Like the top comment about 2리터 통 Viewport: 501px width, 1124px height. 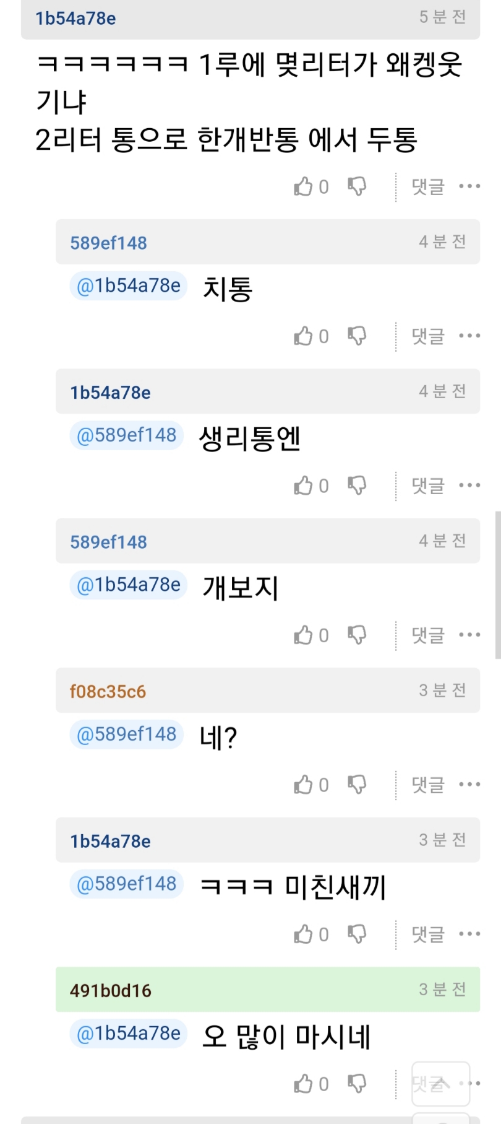click(304, 186)
